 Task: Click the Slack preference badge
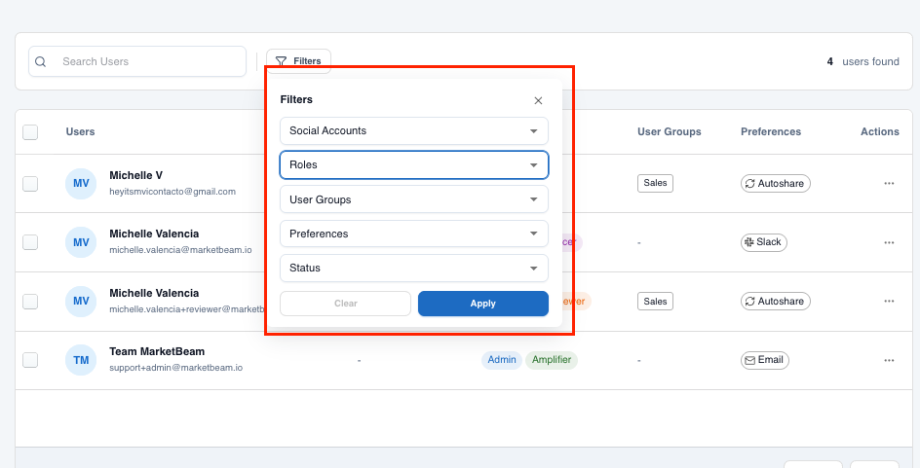click(763, 242)
